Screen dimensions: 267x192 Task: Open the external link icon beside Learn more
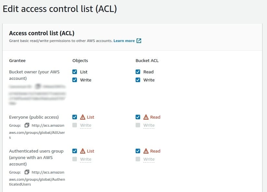pyautogui.click(x=139, y=41)
